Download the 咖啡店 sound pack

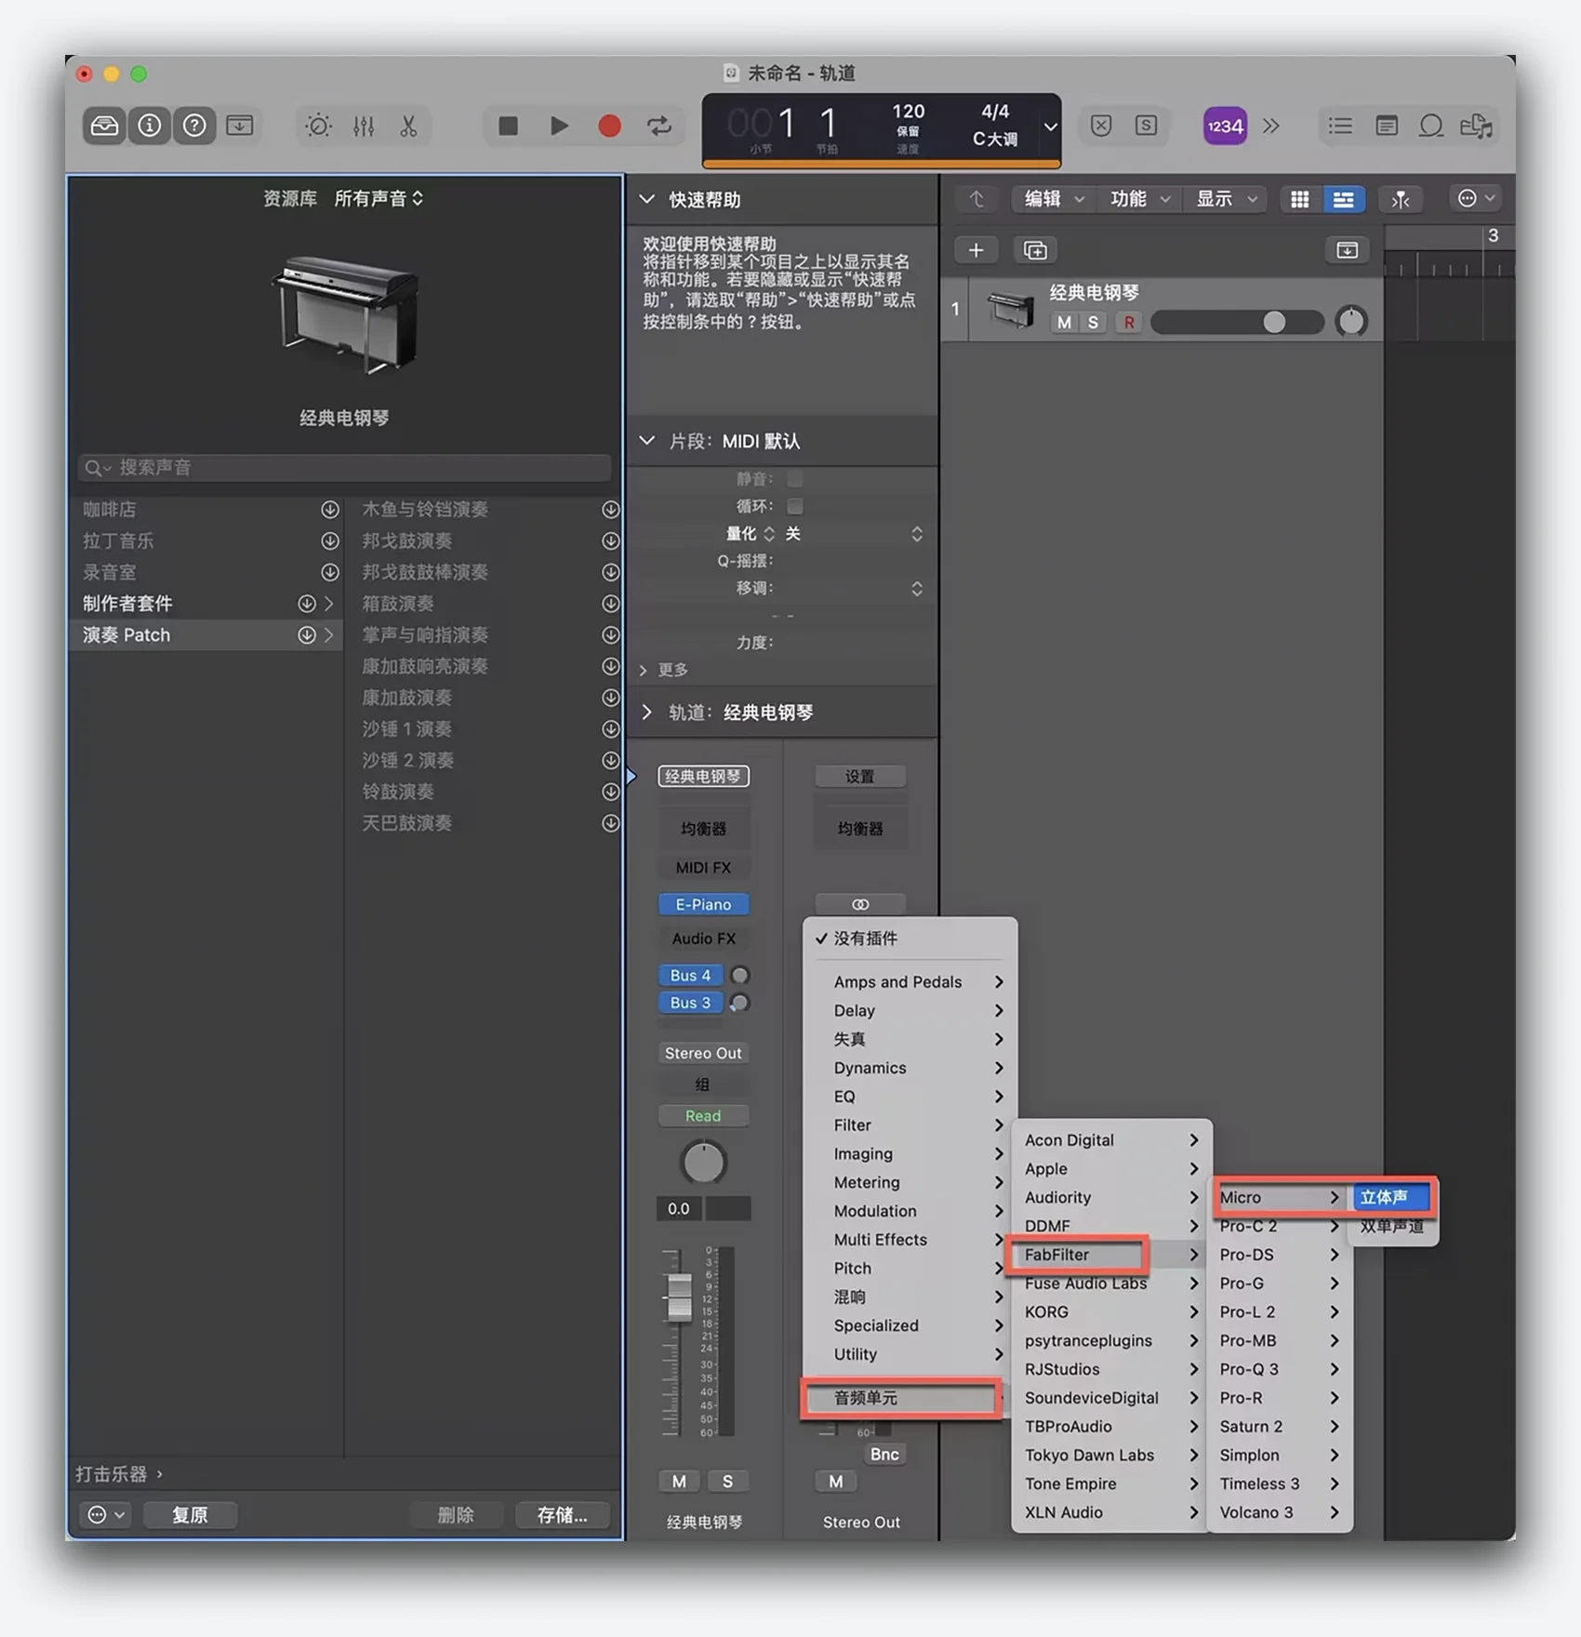329,509
